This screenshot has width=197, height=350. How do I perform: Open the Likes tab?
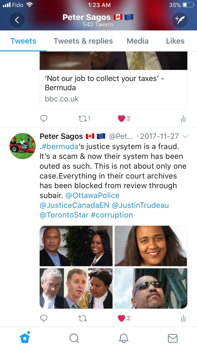(x=175, y=41)
